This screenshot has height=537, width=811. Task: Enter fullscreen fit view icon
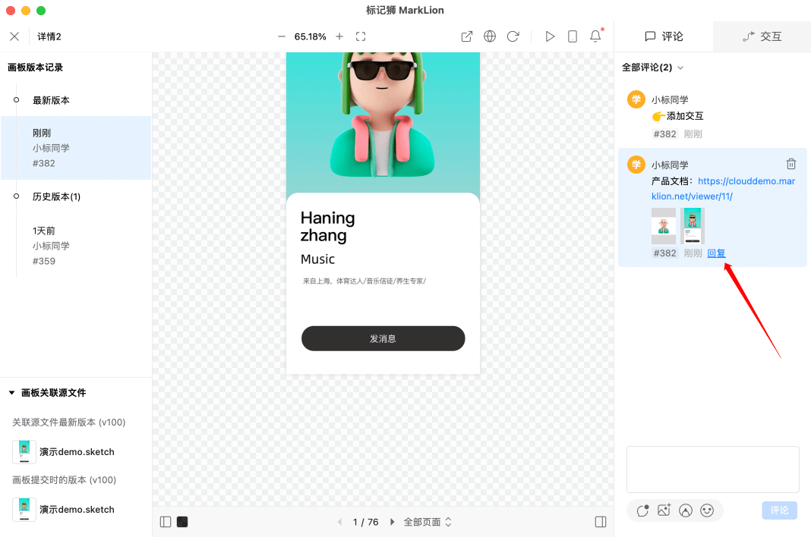click(x=361, y=36)
